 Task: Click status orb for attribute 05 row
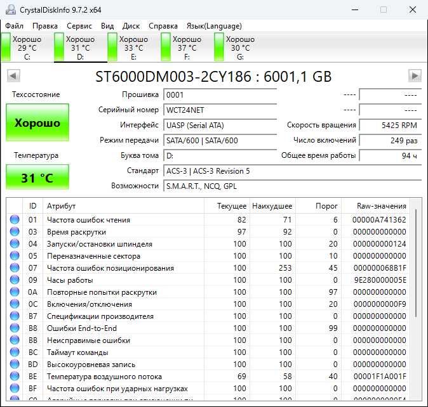(15, 255)
